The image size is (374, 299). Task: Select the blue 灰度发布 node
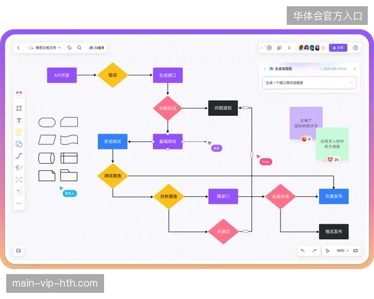pos(333,196)
